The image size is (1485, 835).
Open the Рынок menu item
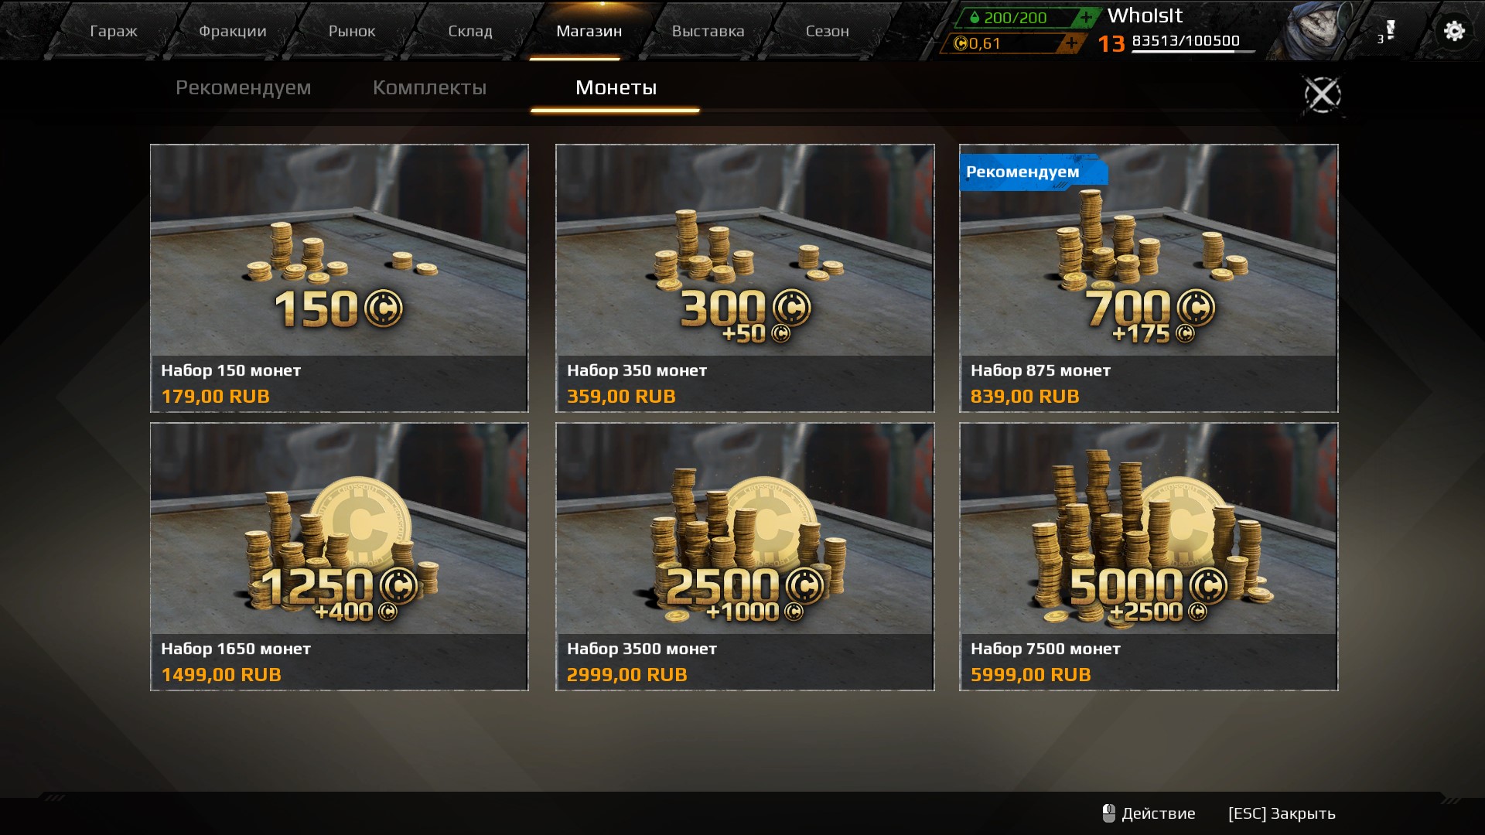tap(352, 31)
